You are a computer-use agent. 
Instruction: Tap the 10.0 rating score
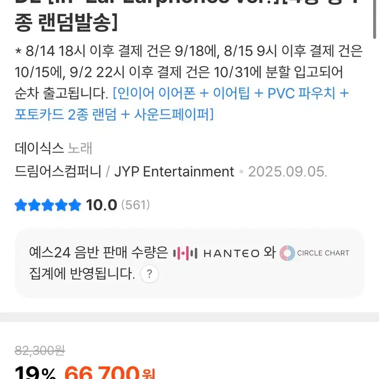tap(101, 205)
